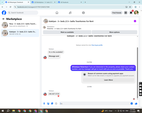Open the apps grid menu icon

126,13
